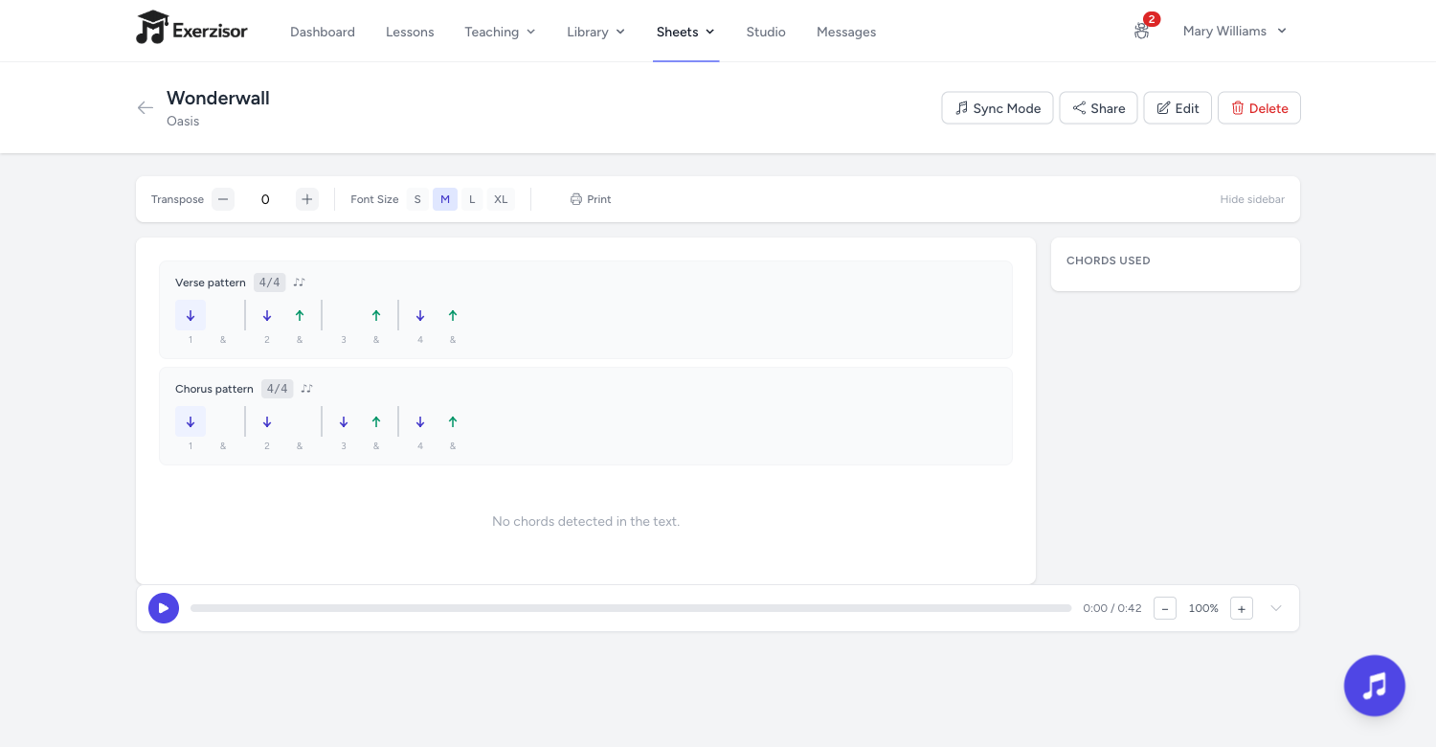The width and height of the screenshot is (1436, 747).
Task: Expand the Teaching menu
Action: [500, 32]
